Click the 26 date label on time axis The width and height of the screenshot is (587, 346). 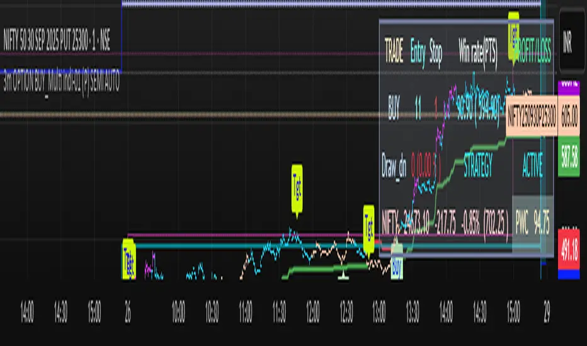(x=128, y=311)
